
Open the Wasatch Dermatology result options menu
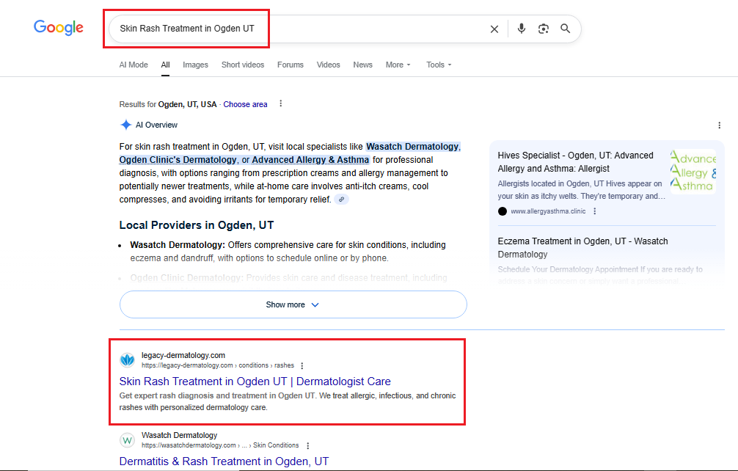pos(307,445)
